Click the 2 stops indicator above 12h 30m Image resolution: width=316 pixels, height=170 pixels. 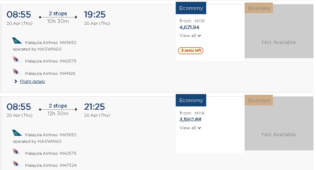click(58, 106)
